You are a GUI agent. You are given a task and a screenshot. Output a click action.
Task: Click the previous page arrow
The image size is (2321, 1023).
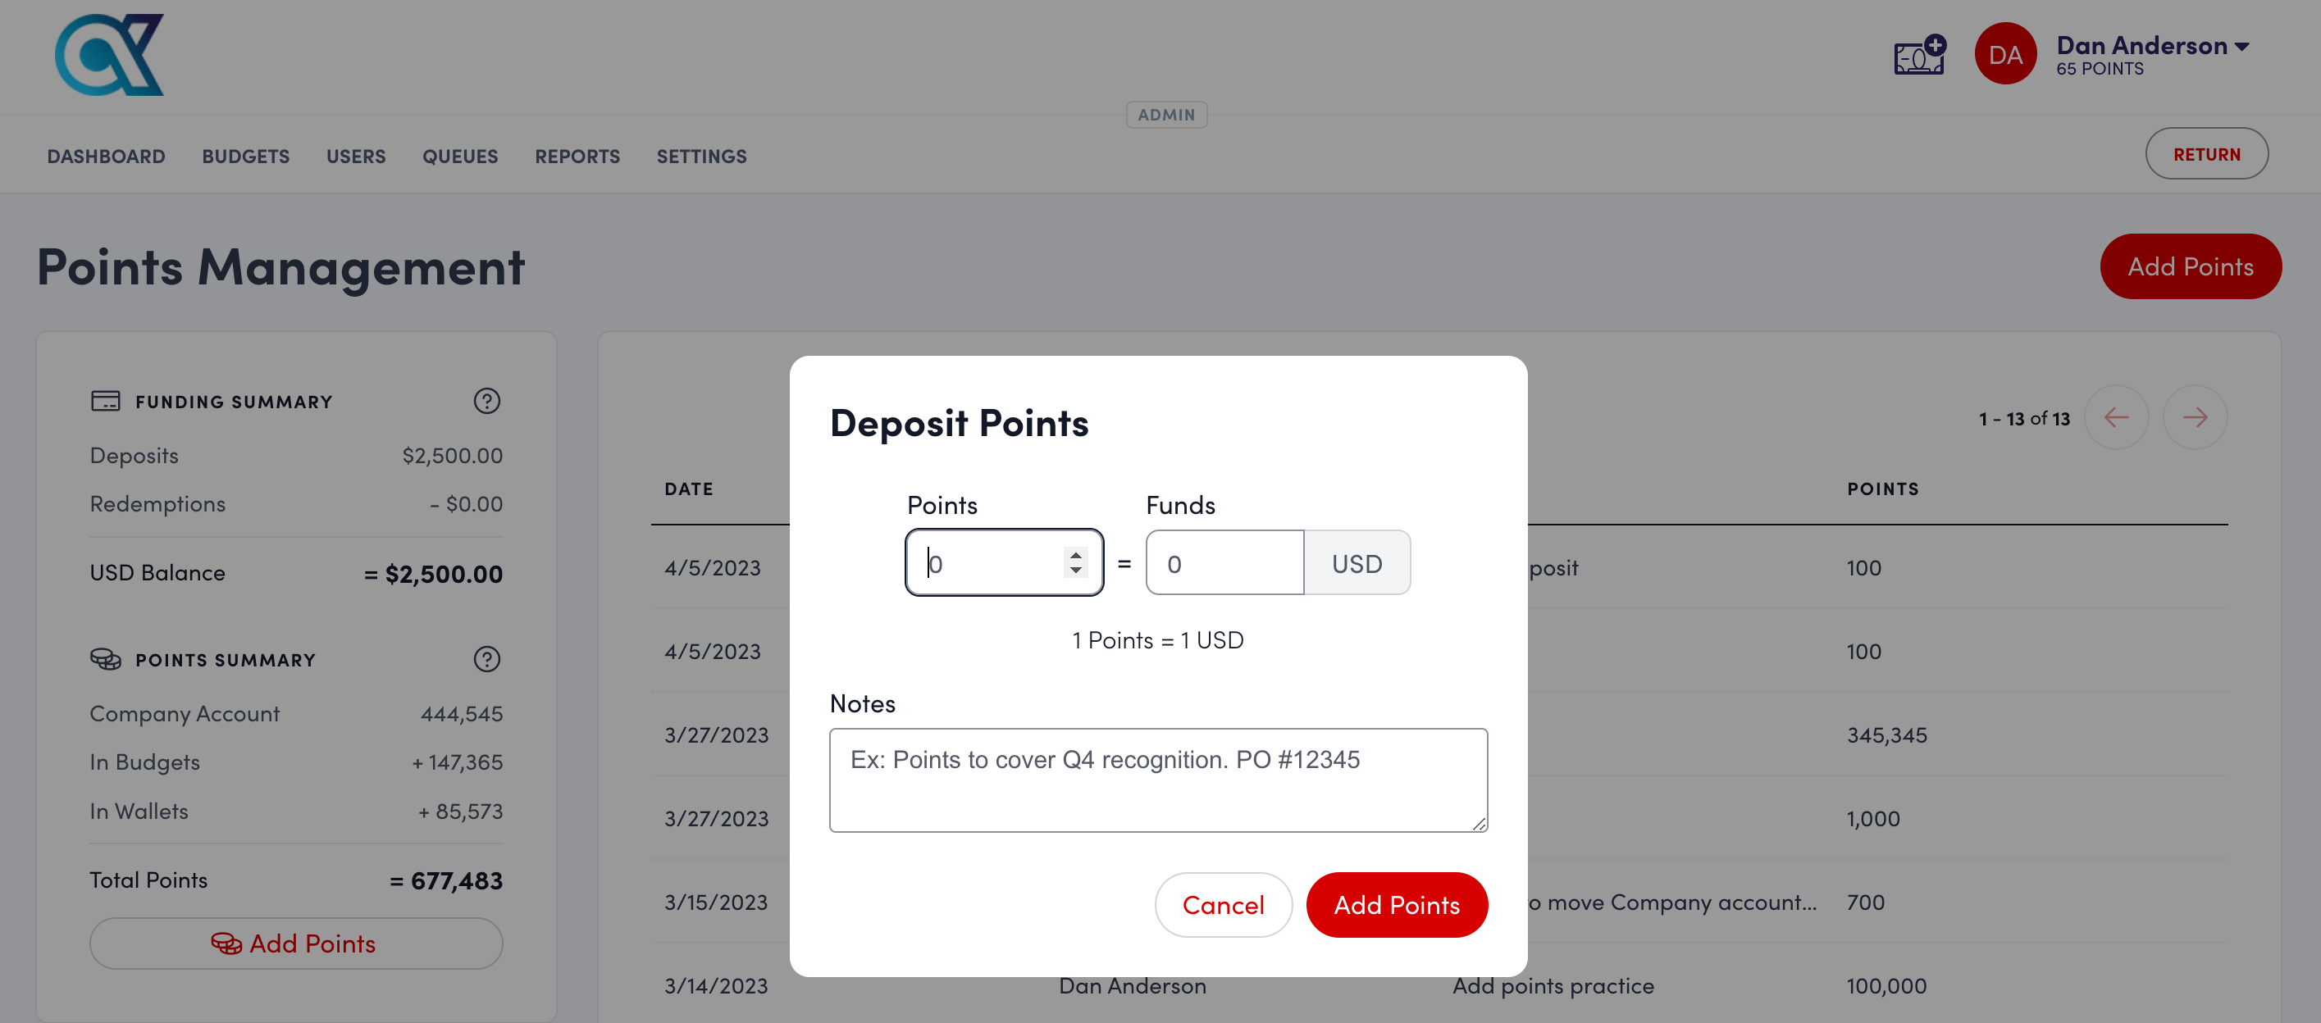pyautogui.click(x=2118, y=417)
